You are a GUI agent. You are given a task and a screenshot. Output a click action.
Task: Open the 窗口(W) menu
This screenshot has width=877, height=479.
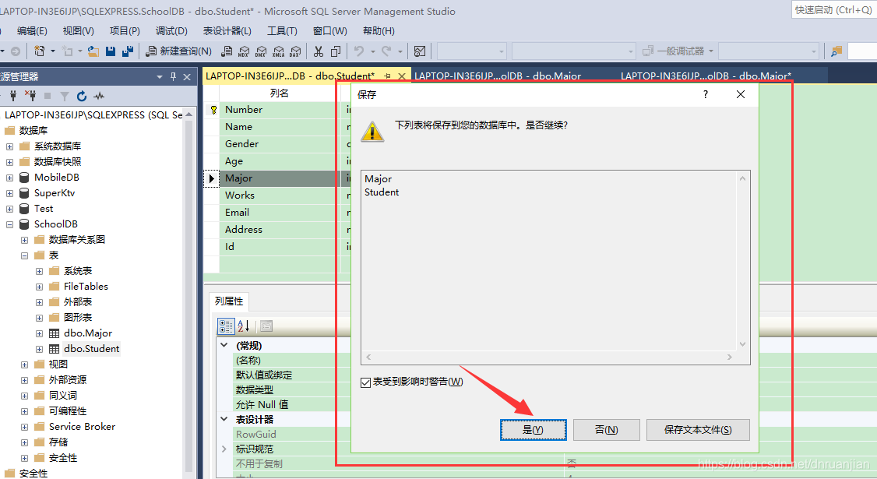[x=330, y=31]
